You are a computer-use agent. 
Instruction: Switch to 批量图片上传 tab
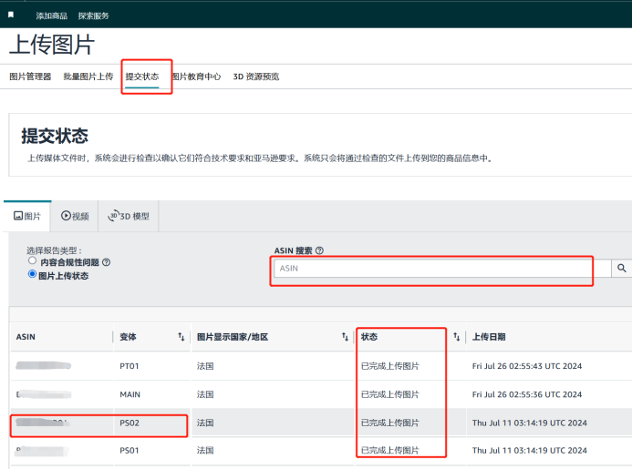click(88, 76)
